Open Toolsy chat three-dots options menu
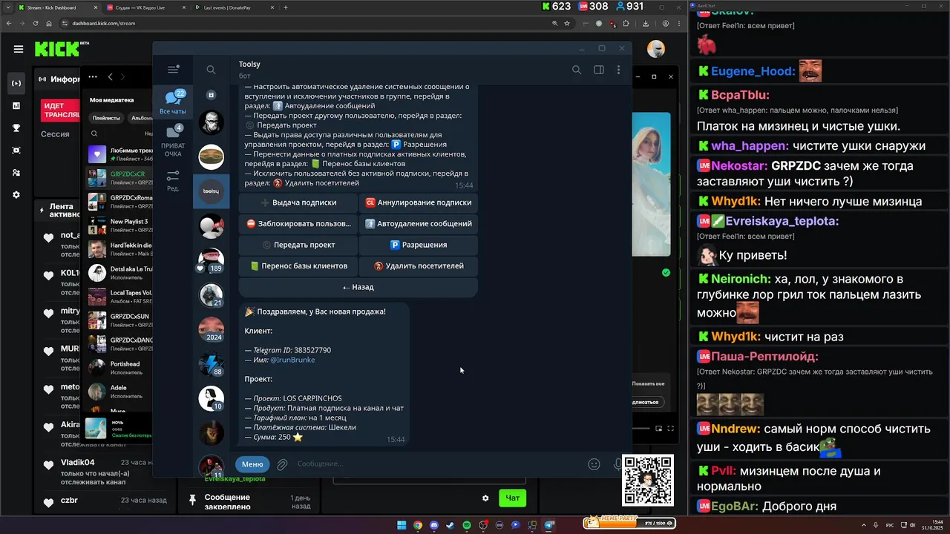The height and width of the screenshot is (534, 950). pyautogui.click(x=618, y=70)
